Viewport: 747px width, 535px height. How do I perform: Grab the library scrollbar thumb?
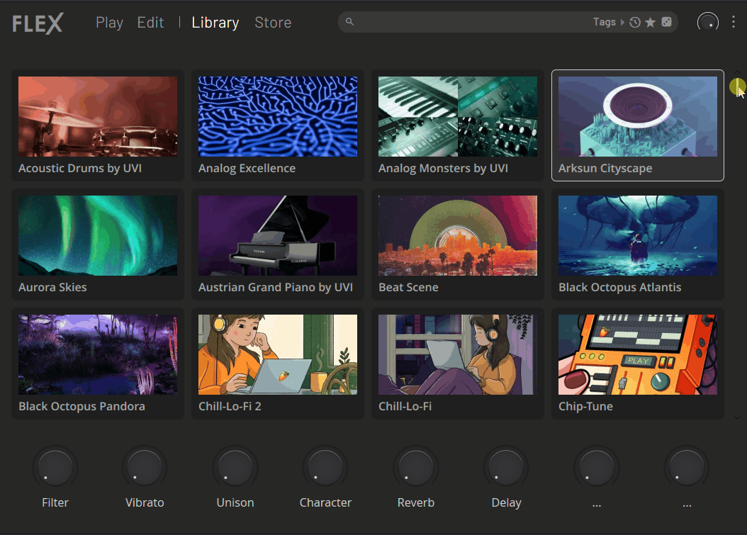coord(736,86)
